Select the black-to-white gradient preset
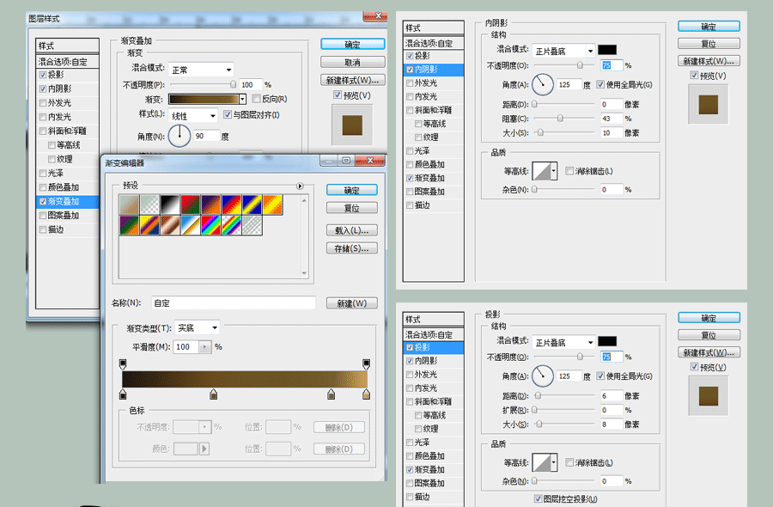Screen dimensions: 773x507 click(169, 205)
